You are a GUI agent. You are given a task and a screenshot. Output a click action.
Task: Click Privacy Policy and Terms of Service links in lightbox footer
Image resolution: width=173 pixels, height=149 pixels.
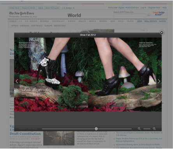(x=28, y=129)
